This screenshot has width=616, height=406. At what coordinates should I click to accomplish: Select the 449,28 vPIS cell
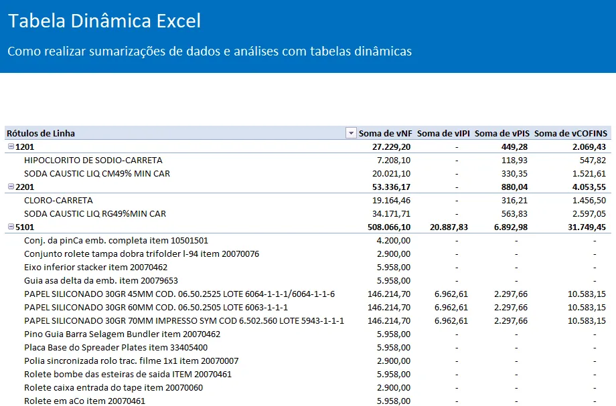(514, 146)
